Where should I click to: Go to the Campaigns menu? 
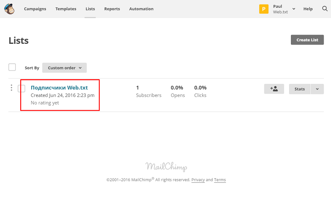(x=35, y=9)
